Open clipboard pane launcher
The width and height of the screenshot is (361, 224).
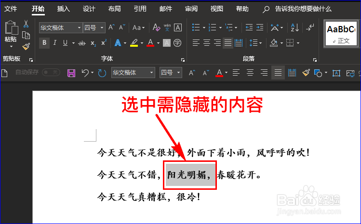(x=31, y=60)
